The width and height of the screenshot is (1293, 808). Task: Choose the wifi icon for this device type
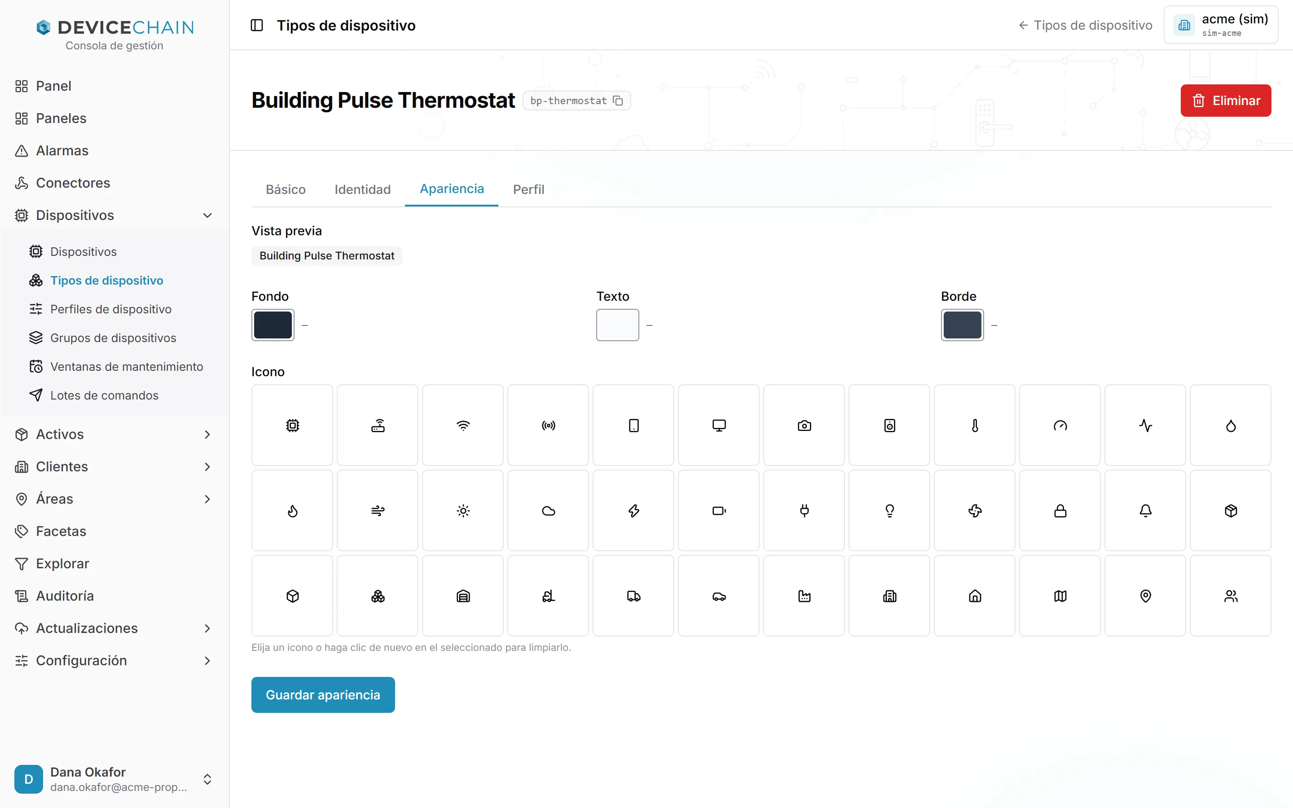(463, 426)
